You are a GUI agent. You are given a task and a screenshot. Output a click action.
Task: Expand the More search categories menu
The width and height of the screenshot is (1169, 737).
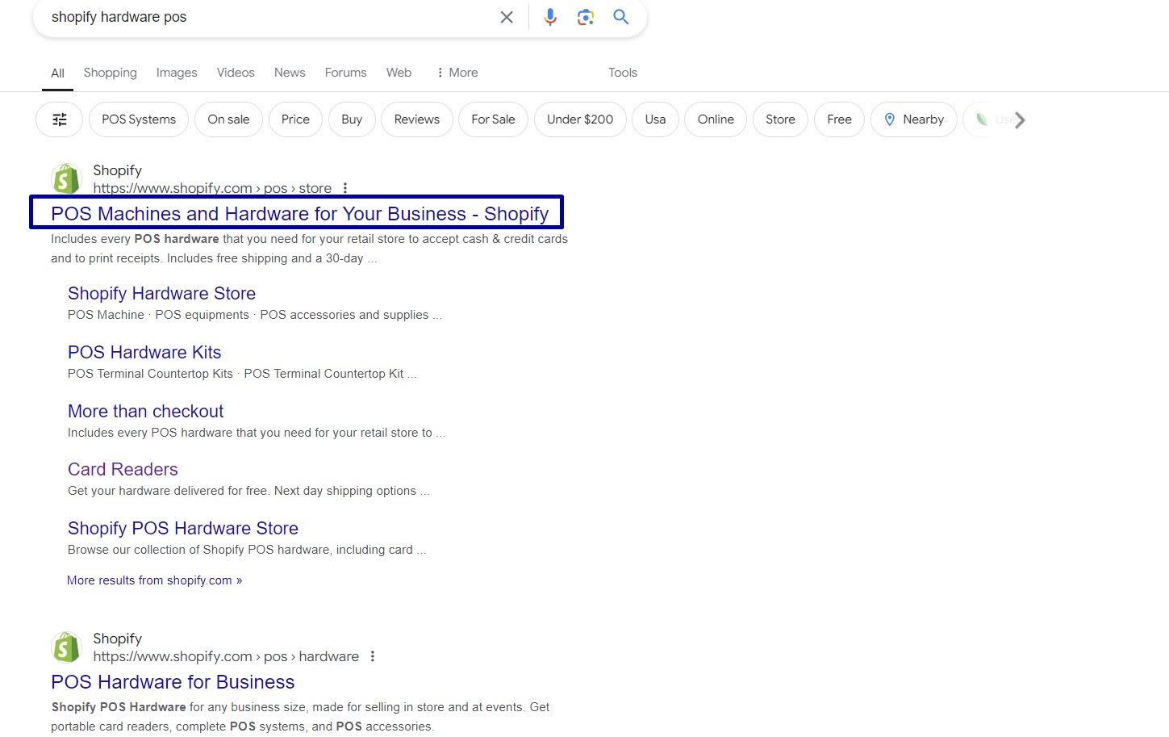pyautogui.click(x=457, y=73)
